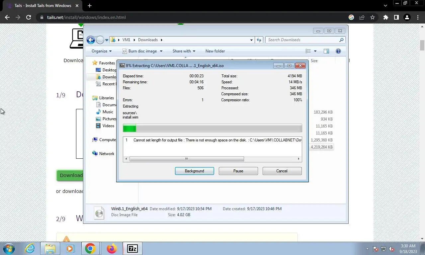Open browser three-dot menu
Image resolution: width=425 pixels, height=255 pixels.
[417, 17]
